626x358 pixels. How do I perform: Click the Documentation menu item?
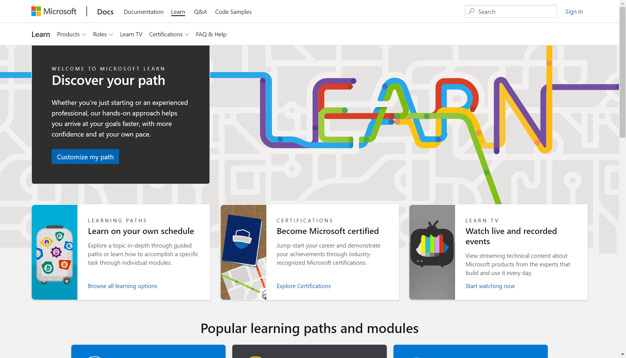click(143, 11)
